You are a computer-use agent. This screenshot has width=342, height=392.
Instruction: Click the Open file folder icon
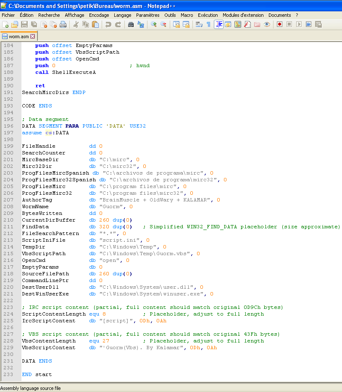15,24
